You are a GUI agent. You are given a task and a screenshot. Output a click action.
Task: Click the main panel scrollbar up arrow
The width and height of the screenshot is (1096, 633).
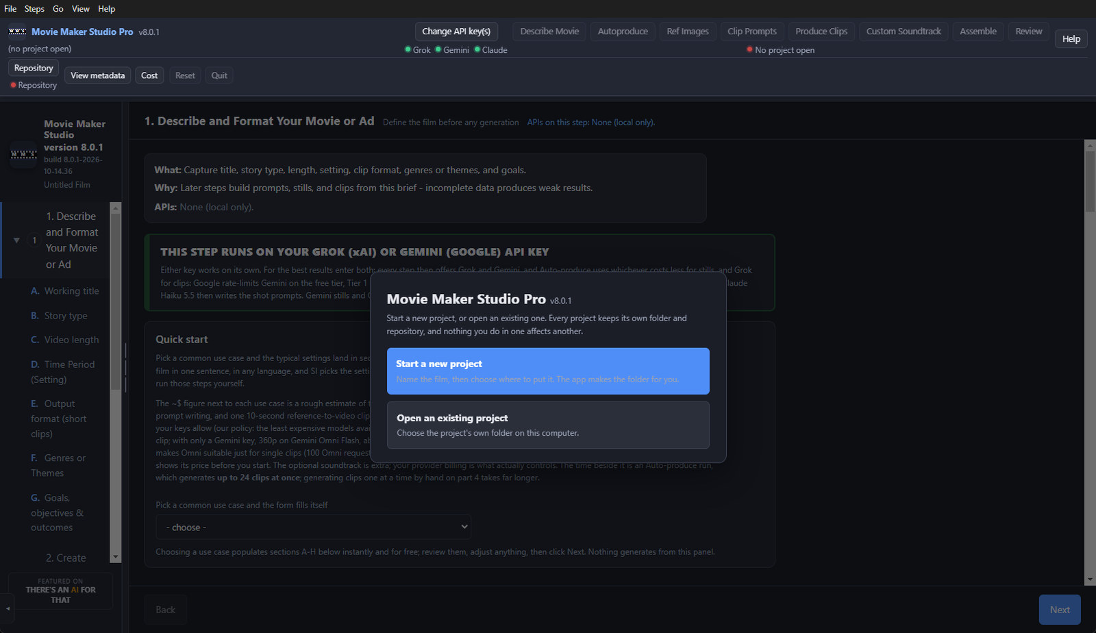(x=1090, y=145)
